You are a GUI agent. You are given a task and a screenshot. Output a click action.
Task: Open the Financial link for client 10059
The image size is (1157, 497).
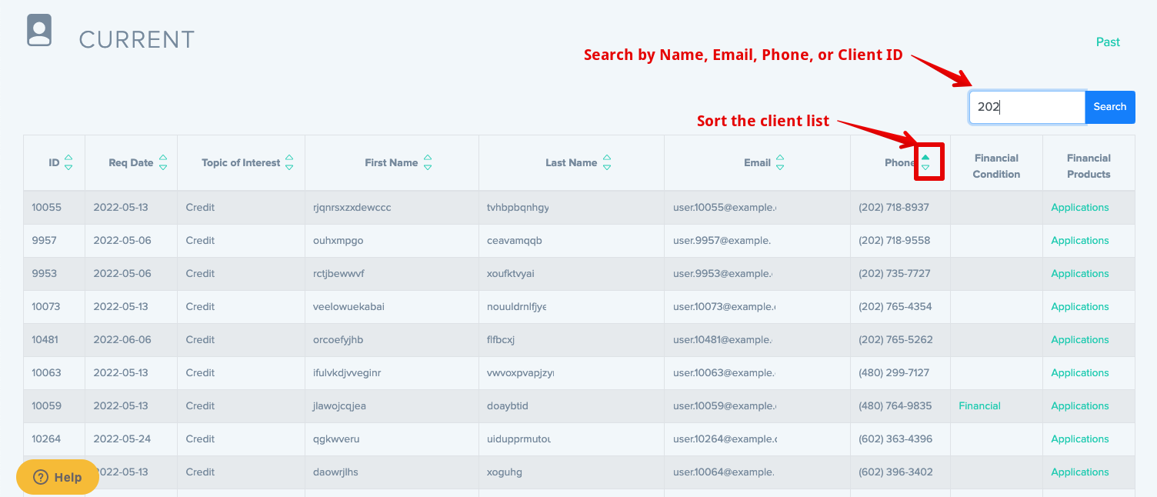(x=979, y=405)
